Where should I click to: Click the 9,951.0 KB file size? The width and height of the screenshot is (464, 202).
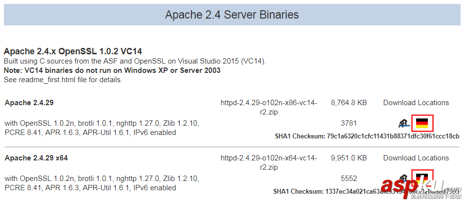coord(348,158)
